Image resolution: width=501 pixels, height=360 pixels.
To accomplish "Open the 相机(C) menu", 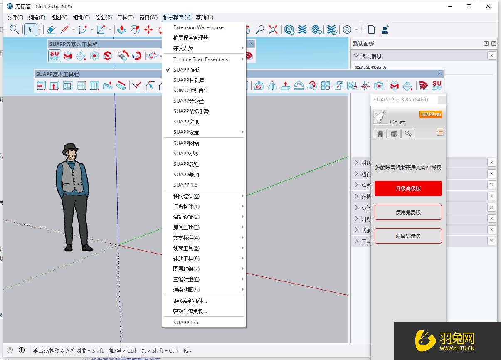I will coord(81,17).
